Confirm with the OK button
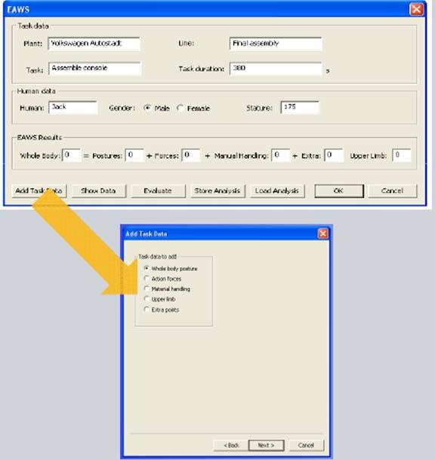This screenshot has height=460, width=435. pyautogui.click(x=339, y=191)
